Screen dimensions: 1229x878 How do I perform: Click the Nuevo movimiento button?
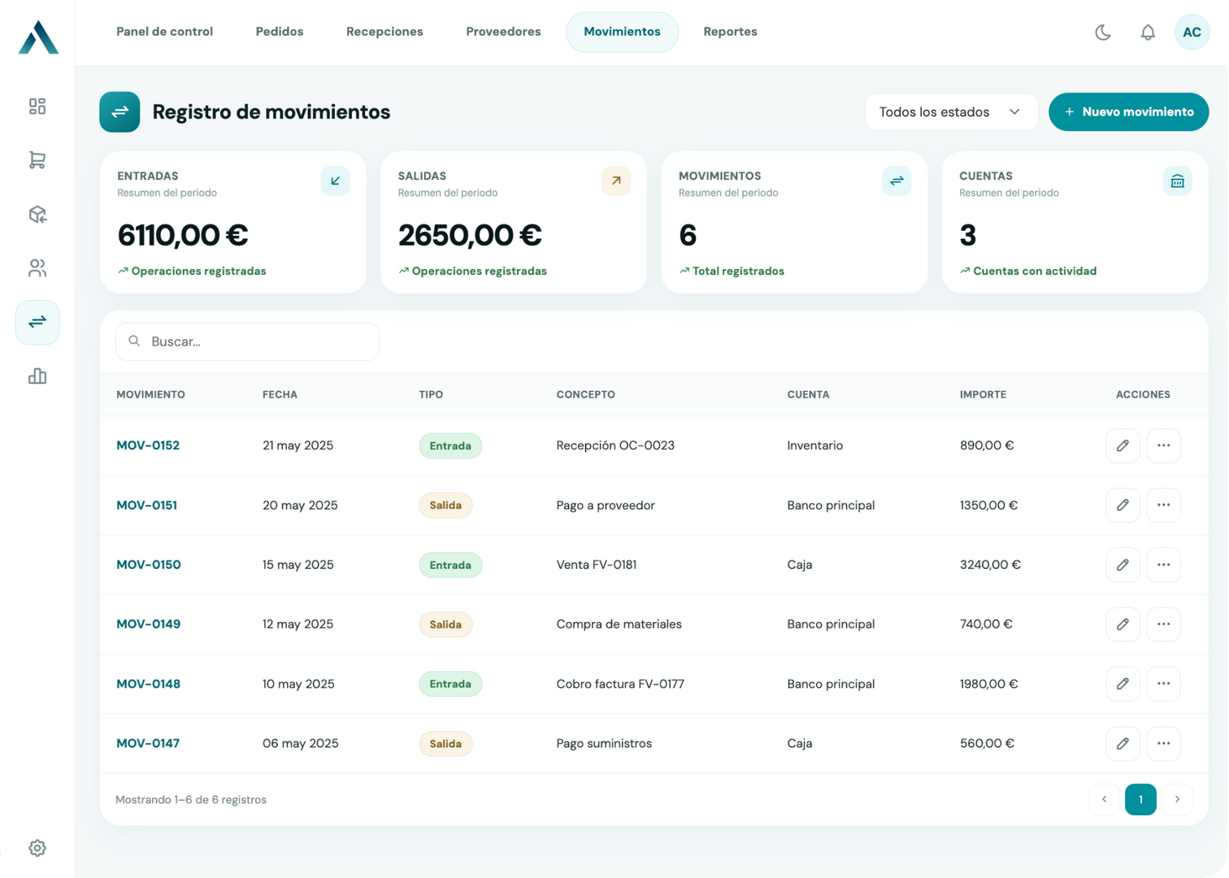(1128, 112)
